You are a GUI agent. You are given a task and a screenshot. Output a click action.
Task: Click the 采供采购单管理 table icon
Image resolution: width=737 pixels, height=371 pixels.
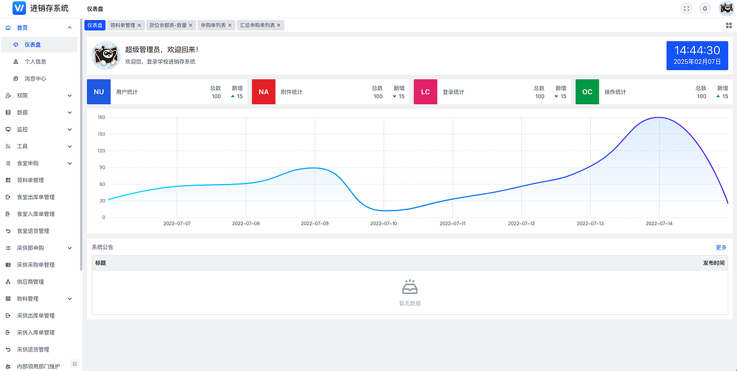click(8, 265)
